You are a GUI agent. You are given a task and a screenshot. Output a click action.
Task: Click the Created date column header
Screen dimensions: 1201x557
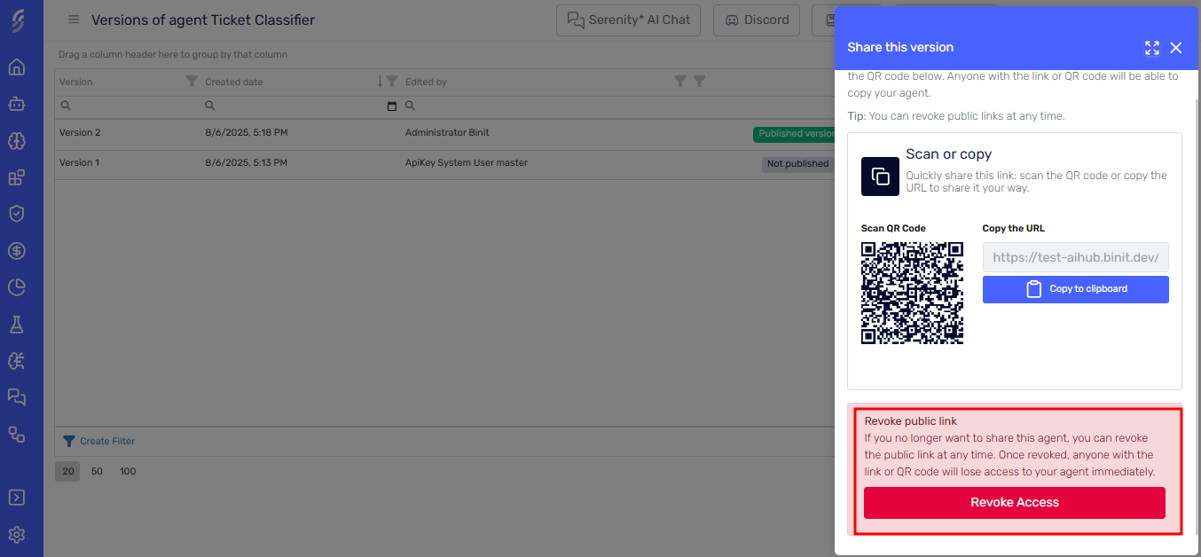click(234, 82)
